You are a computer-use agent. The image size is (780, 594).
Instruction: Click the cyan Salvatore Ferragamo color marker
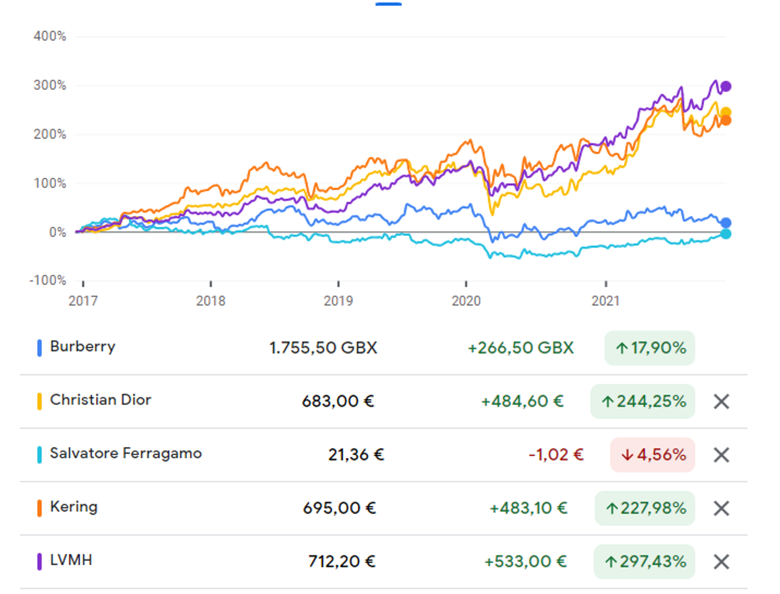click(40, 455)
